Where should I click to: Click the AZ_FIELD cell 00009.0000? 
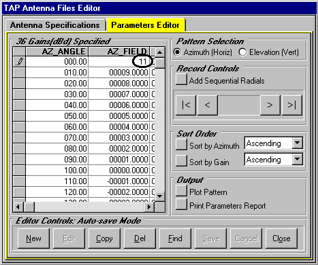tap(118, 73)
